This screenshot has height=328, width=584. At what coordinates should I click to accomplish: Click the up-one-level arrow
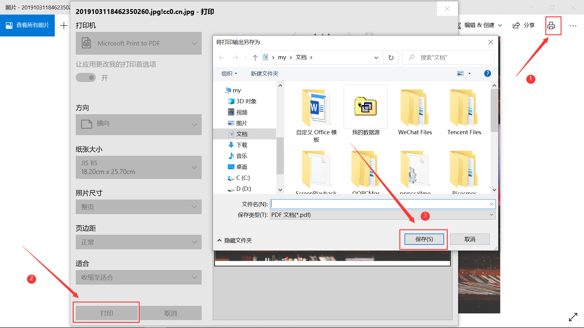(255, 57)
